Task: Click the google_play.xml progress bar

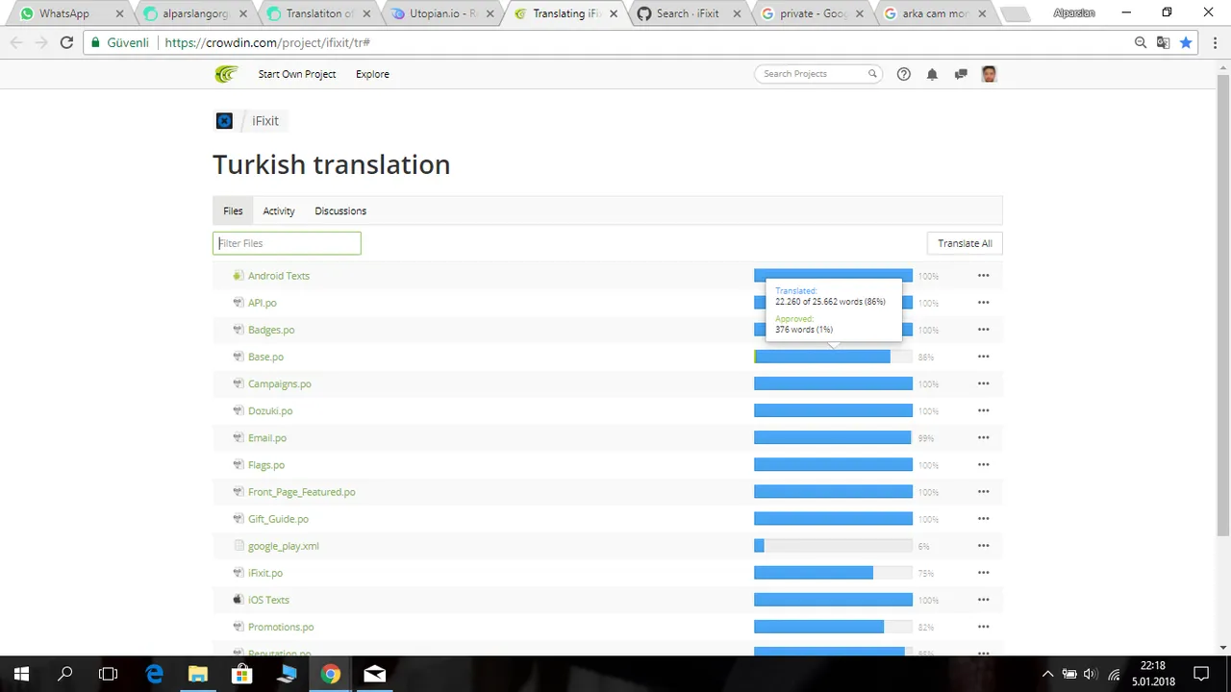Action: click(x=833, y=546)
